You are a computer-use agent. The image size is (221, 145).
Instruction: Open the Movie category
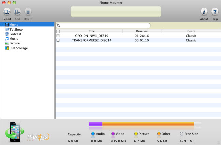pyautogui.click(x=14, y=25)
